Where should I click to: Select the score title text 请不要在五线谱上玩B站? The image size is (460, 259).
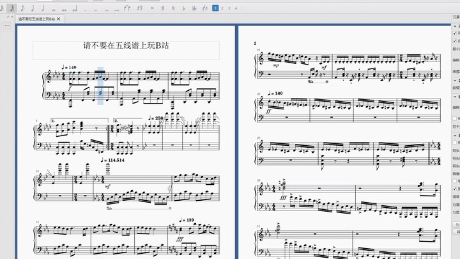point(126,45)
